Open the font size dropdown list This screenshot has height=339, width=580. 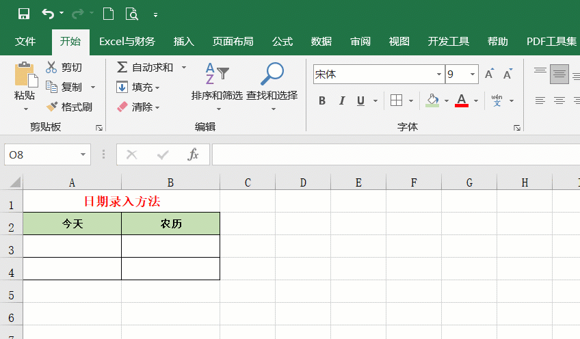click(x=472, y=74)
